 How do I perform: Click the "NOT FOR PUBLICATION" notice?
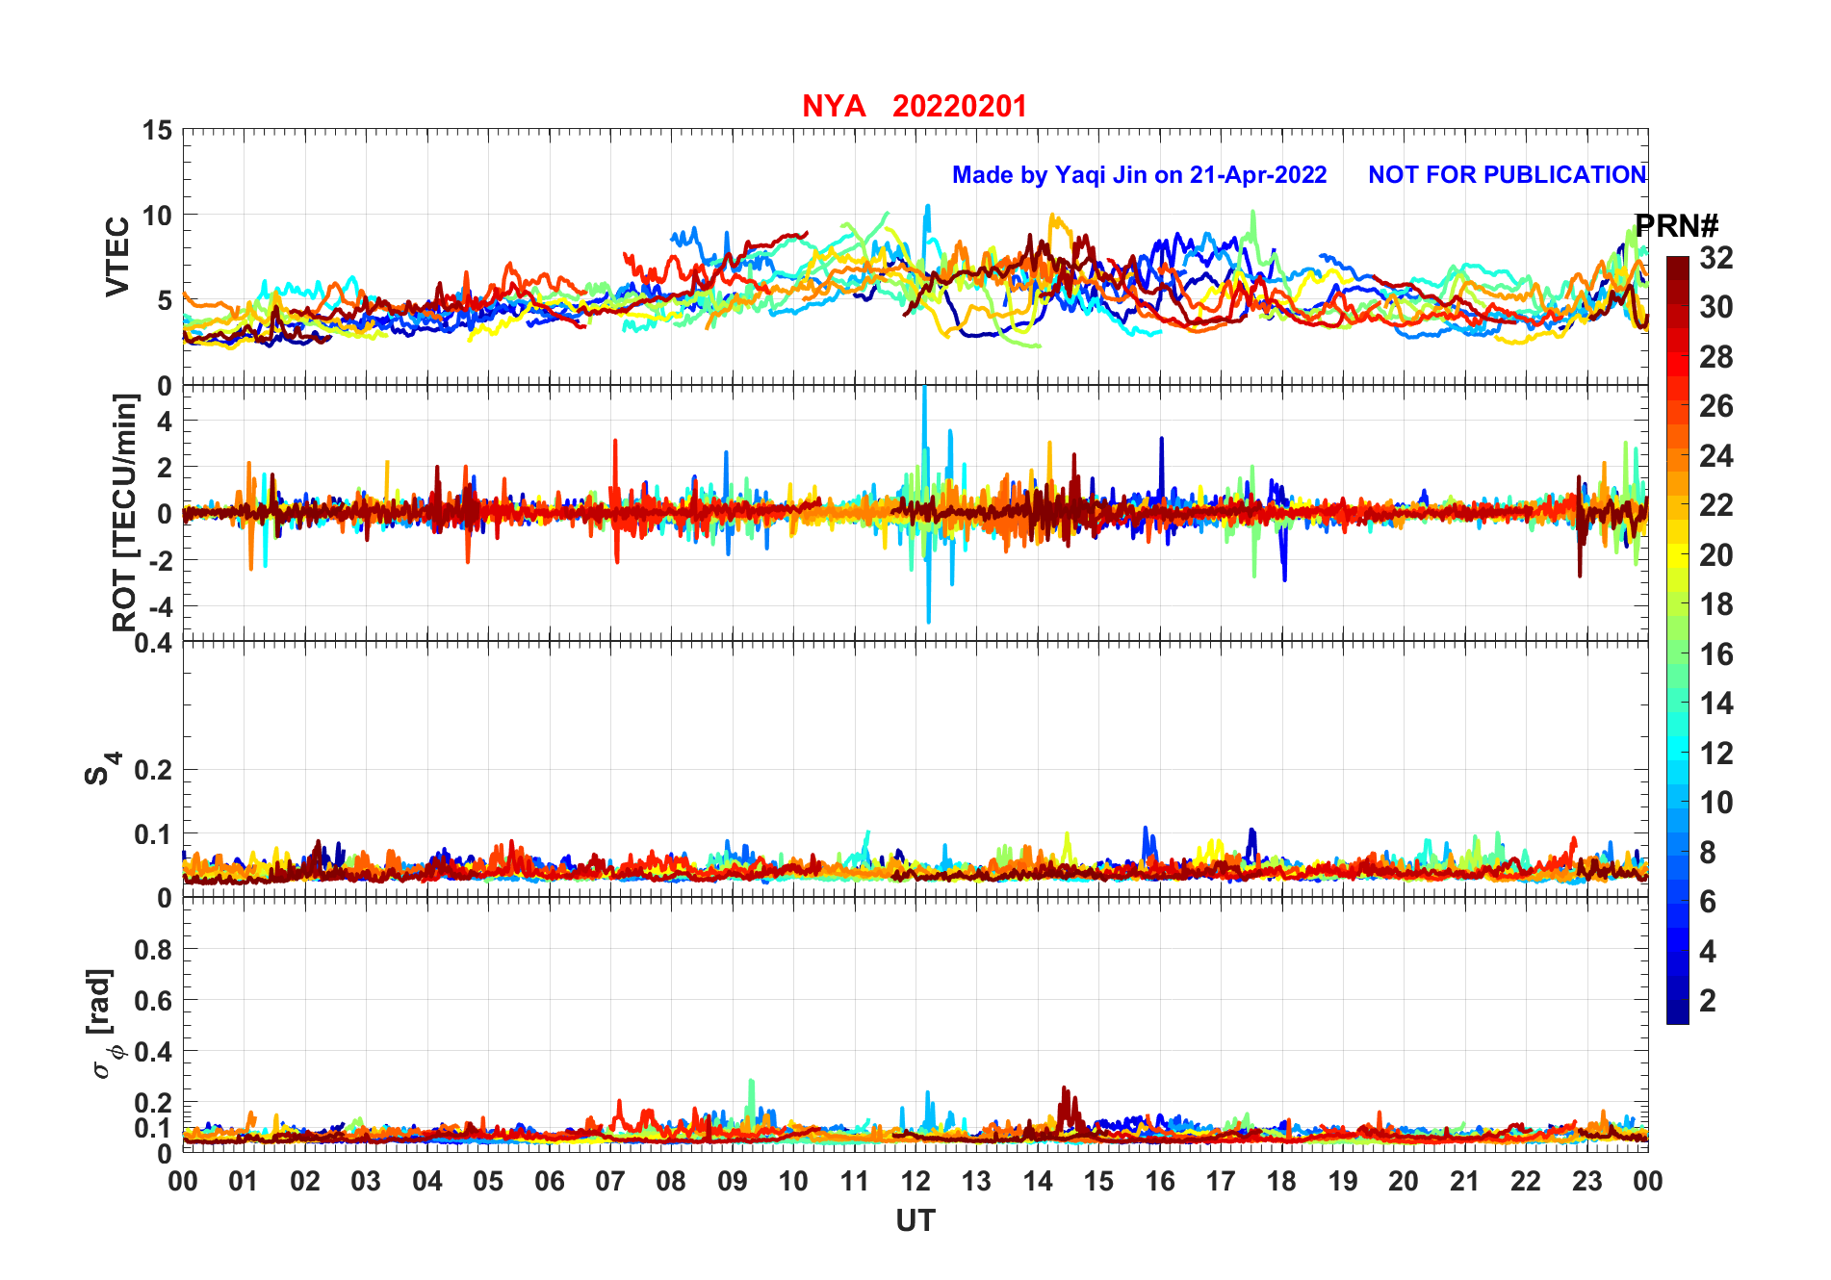[x=1508, y=175]
